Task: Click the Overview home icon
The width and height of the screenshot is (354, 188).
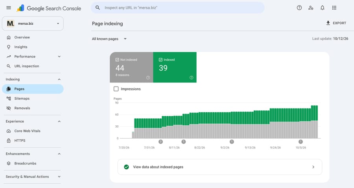Action: (9, 37)
